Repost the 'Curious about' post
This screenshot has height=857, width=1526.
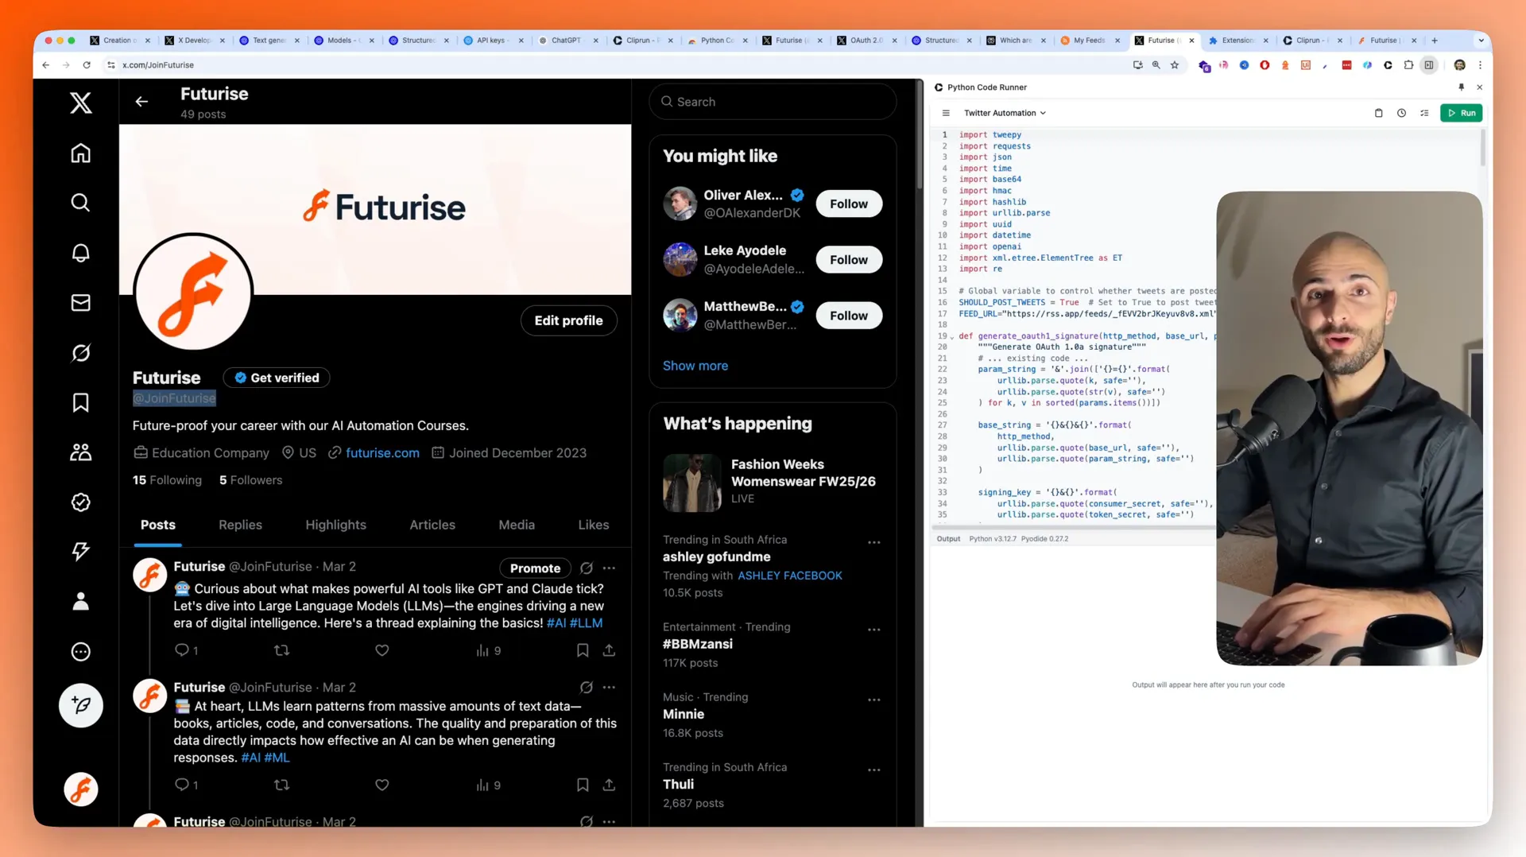coord(281,650)
